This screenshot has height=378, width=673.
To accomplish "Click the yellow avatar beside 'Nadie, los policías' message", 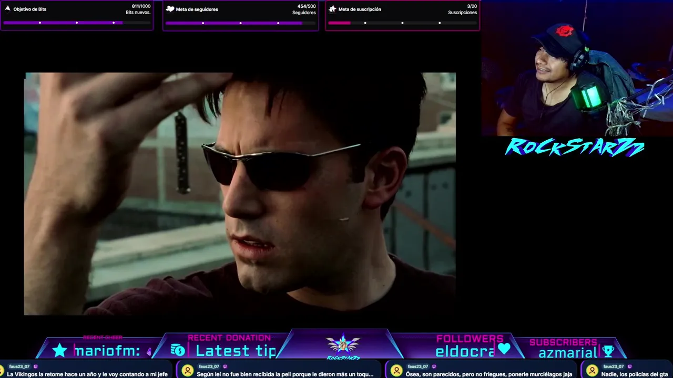I will [x=593, y=371].
